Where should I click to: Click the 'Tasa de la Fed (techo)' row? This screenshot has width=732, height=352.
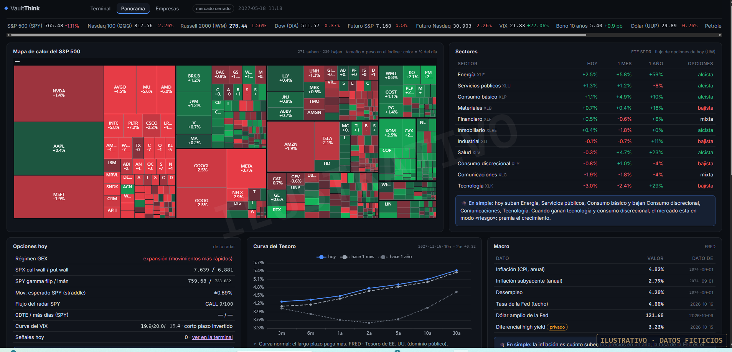click(x=605, y=304)
